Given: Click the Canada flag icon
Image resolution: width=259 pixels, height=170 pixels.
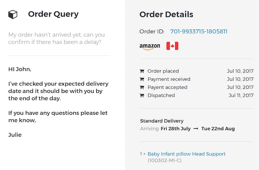Looking at the screenshot, I should tap(172, 46).
